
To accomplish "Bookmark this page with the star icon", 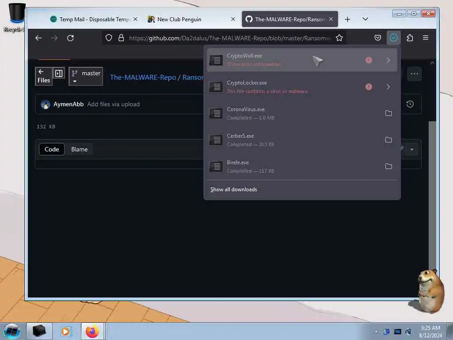I will (339, 38).
